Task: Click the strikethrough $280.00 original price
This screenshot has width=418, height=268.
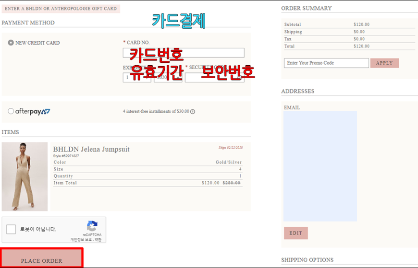Action: point(232,183)
